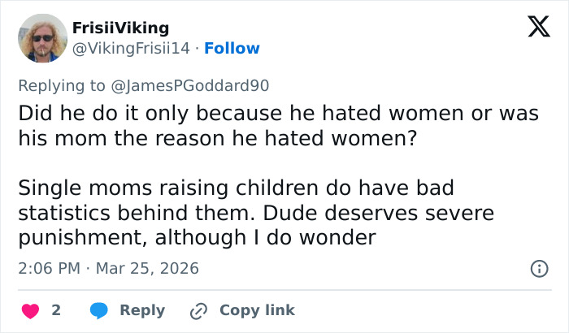Select the Copy link text
The height and width of the screenshot is (333, 569).
point(257,310)
